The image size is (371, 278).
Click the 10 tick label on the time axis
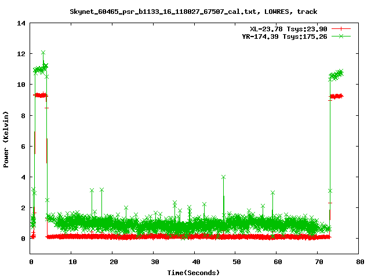pyautogui.click(x=72, y=262)
